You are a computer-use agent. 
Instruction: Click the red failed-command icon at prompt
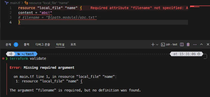(3, 58)
